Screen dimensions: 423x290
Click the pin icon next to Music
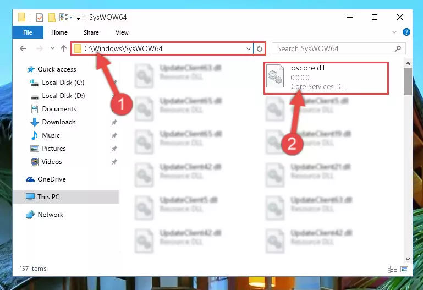[114, 135]
